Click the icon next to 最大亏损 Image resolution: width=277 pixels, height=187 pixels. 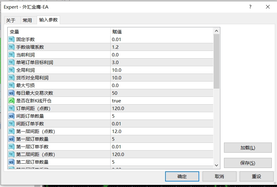[11, 85]
